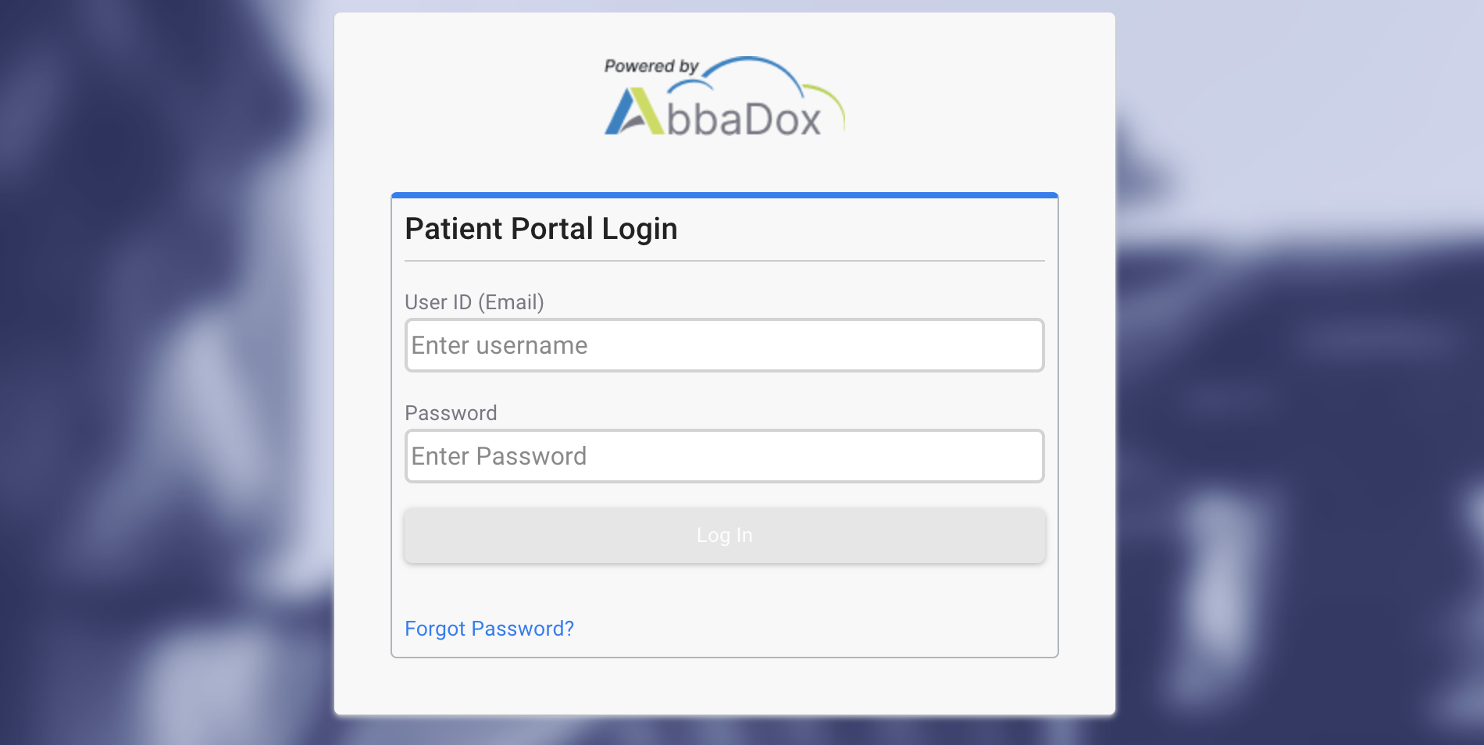Click the User ID (Email) label
Viewport: 1484px width, 745px height.
pyautogui.click(x=474, y=302)
